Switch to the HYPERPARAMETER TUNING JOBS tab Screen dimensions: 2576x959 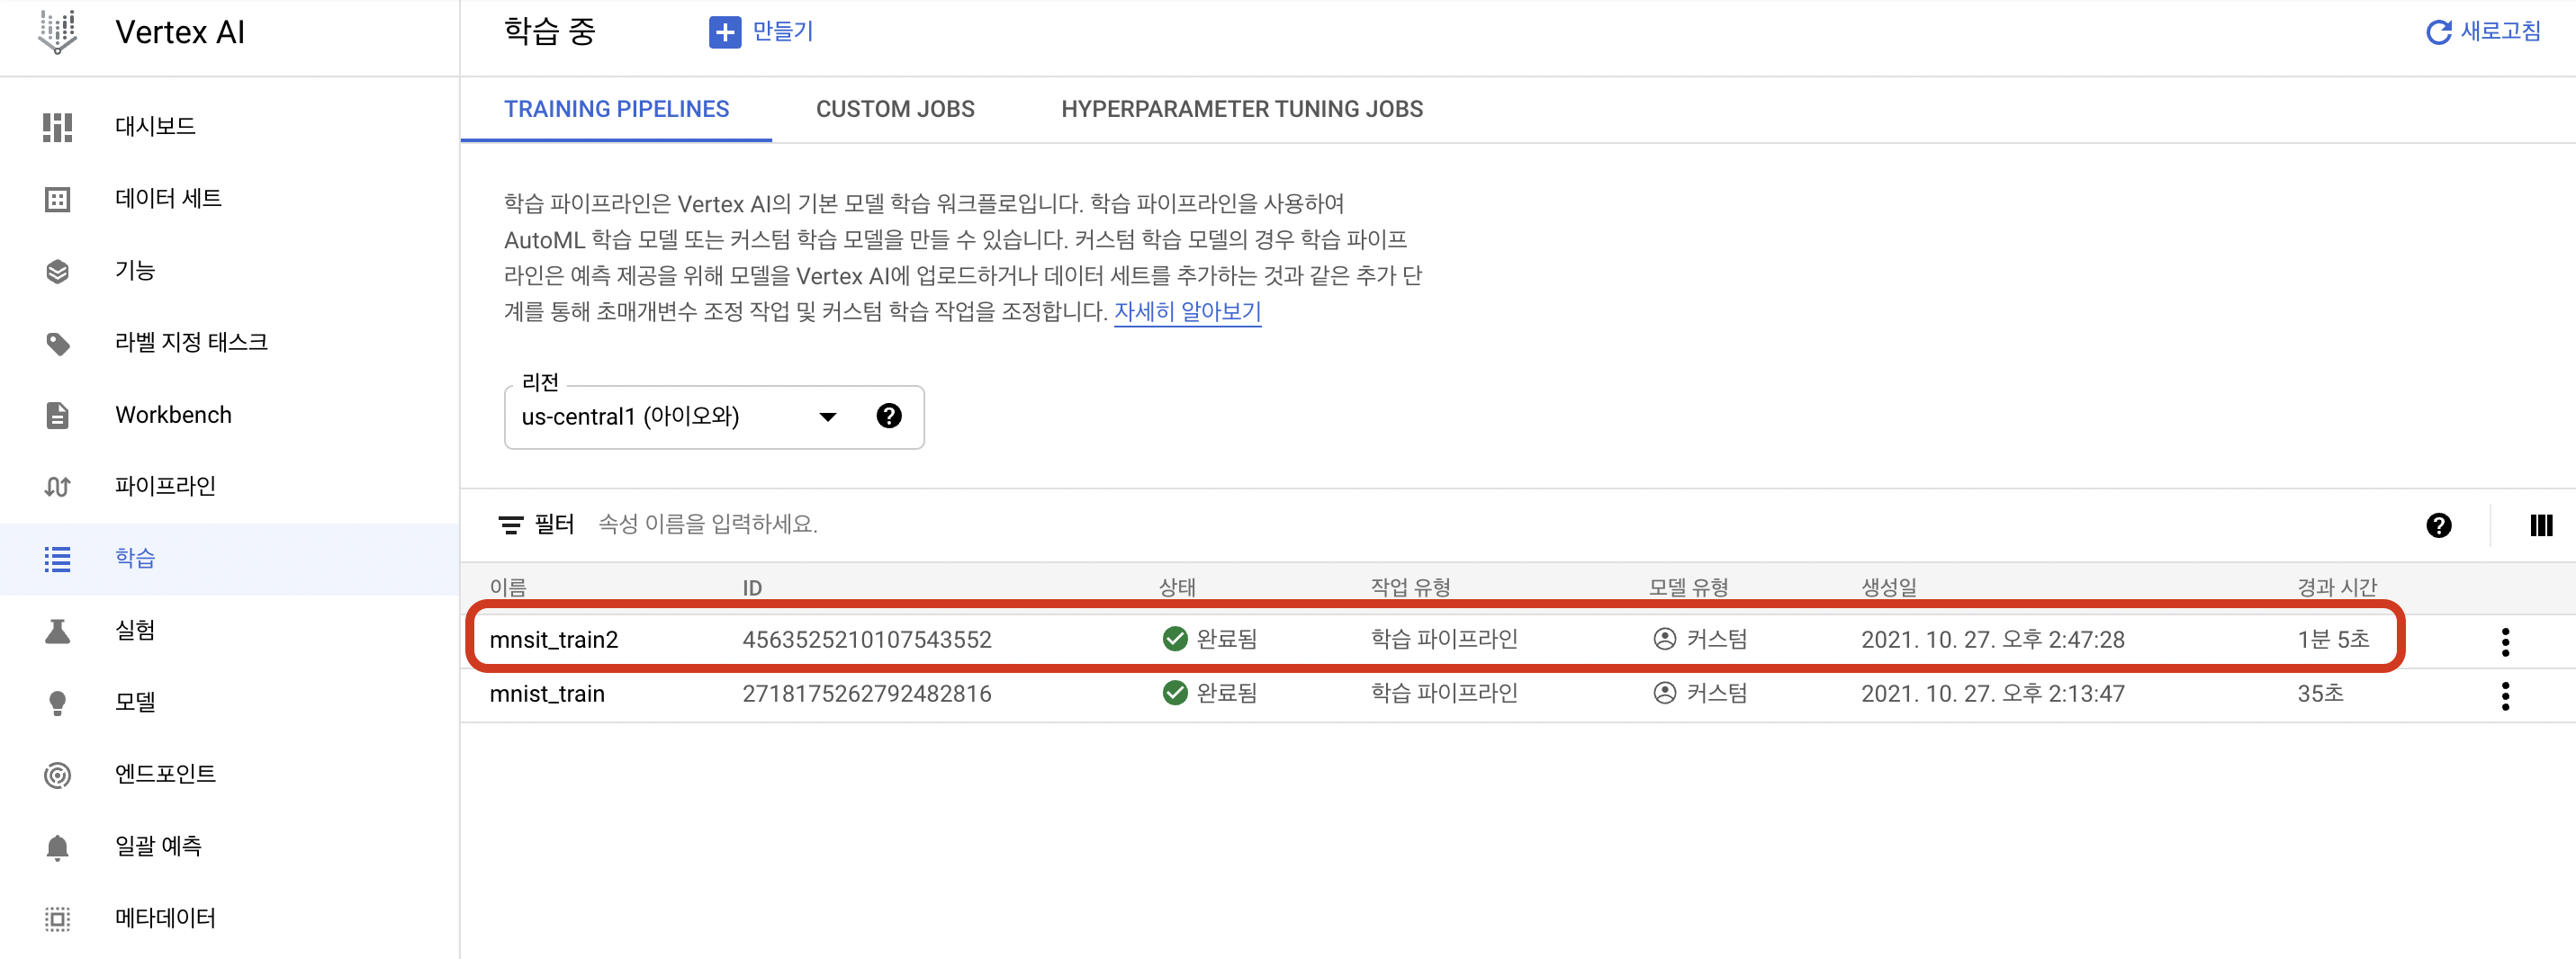coord(1242,109)
